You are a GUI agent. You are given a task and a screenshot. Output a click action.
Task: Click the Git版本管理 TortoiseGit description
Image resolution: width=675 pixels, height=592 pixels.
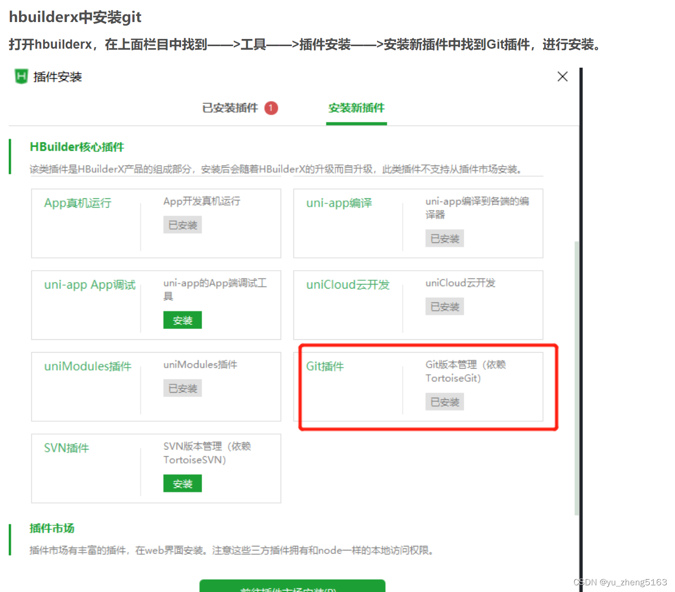466,371
